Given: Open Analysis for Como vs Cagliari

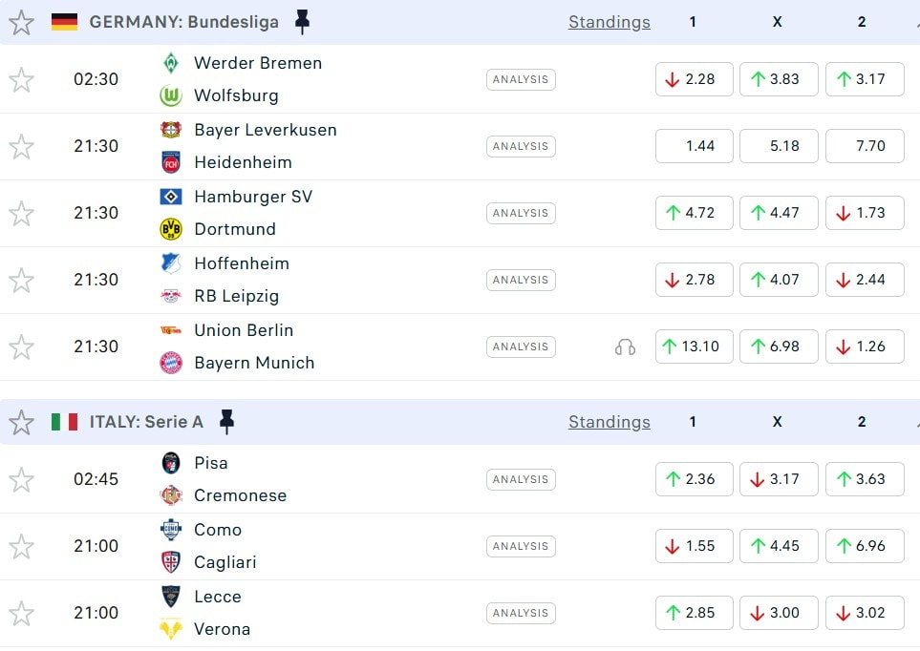Looking at the screenshot, I should [521, 546].
